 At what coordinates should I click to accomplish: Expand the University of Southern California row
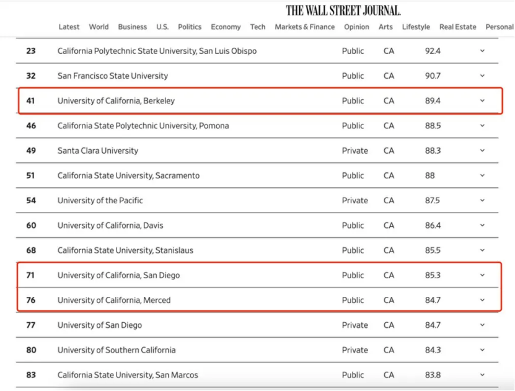[482, 350]
